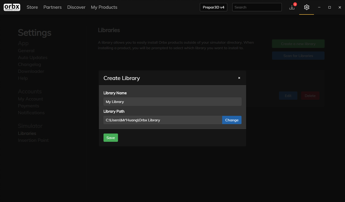Open the Prepar3D v4 simulator selector
The image size is (345, 202).
tap(213, 7)
